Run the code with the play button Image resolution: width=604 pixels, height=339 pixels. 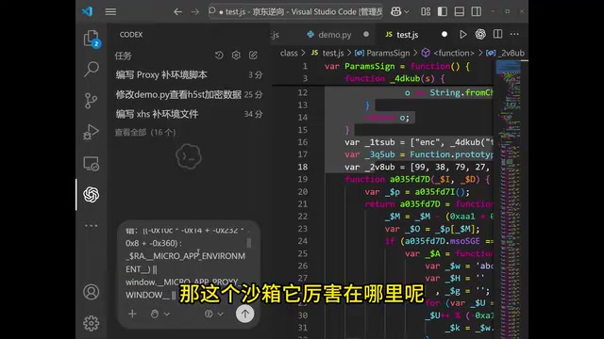463,35
